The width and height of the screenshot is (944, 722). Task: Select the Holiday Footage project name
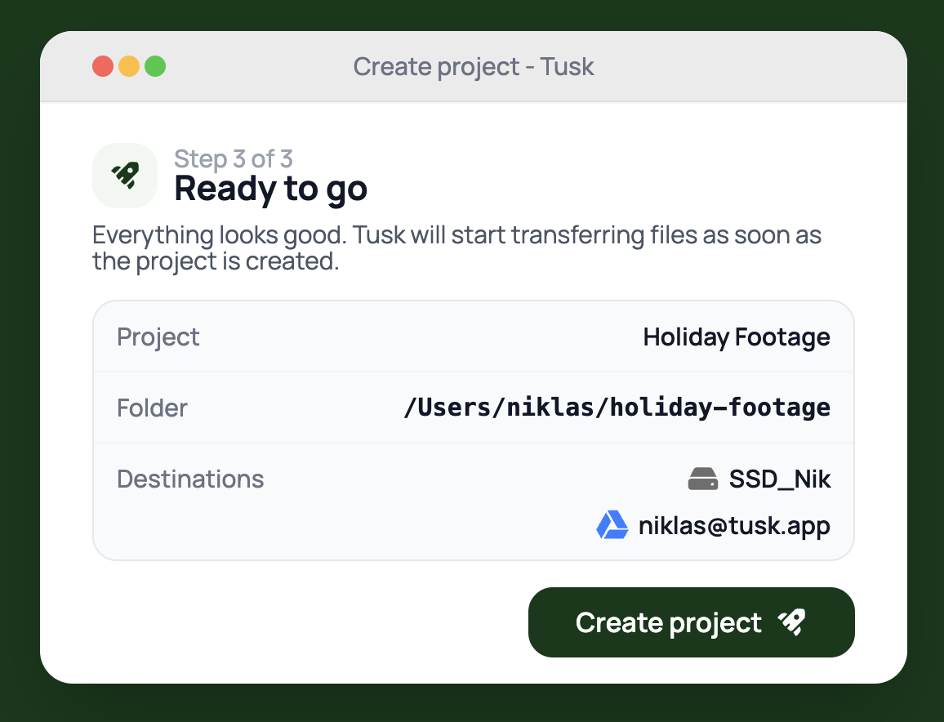point(737,337)
